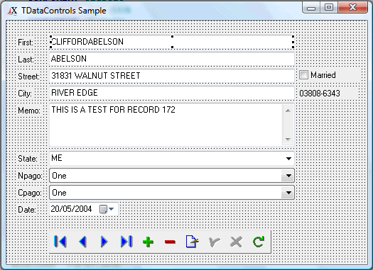The width and height of the screenshot is (373, 270).
Task: Cancel edit with gray X icon
Action: [x=236, y=242]
